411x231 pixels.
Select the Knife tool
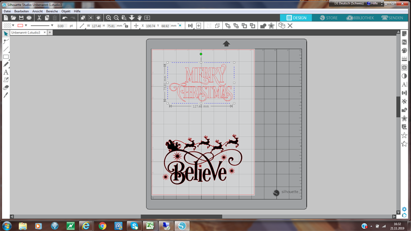pos(6,95)
